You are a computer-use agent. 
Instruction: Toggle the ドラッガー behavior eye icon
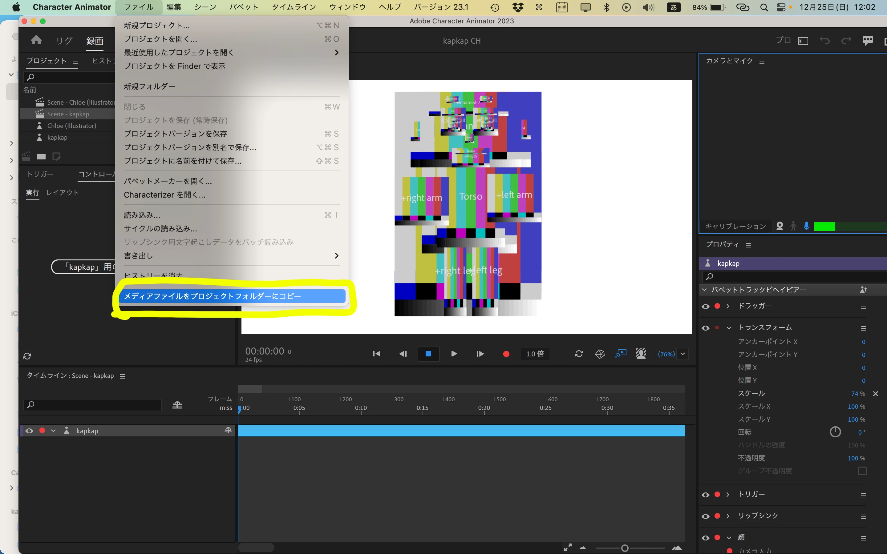click(705, 306)
